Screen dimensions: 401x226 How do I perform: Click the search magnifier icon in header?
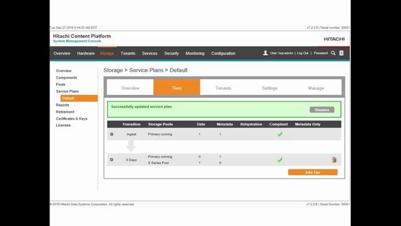coord(333,53)
